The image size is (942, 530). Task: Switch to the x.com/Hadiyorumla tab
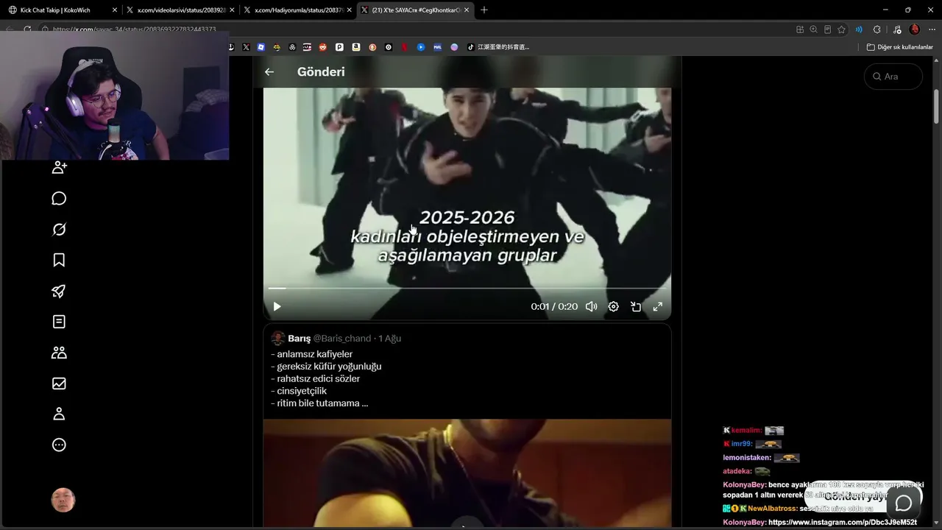pos(297,10)
